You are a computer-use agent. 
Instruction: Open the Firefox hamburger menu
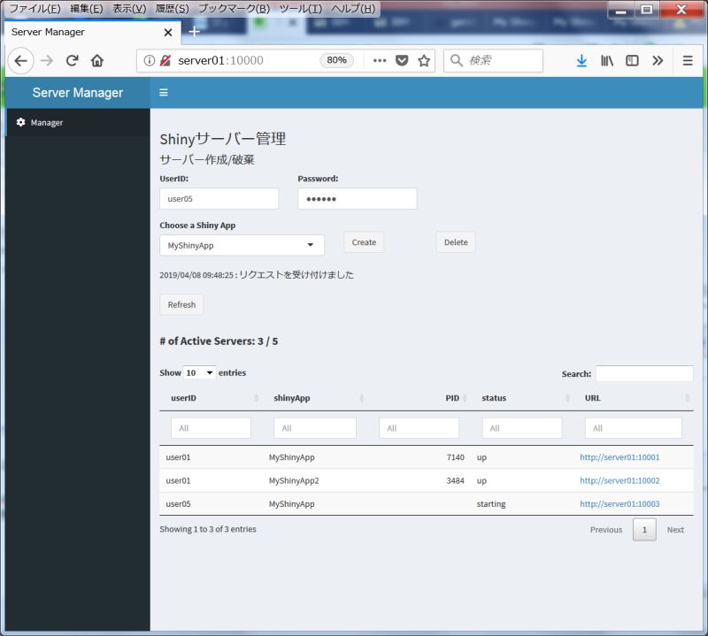tap(688, 60)
